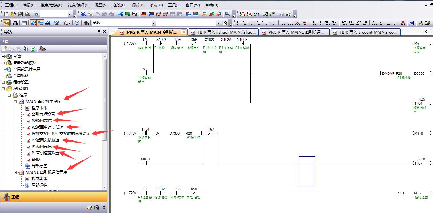Click the navigation tree vertical scrollbar down arrow

click(x=104, y=187)
